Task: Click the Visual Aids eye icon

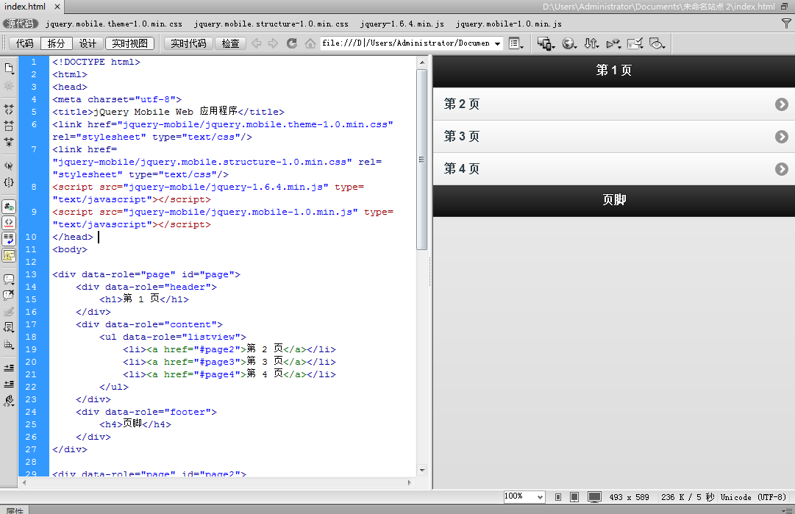Action: [x=658, y=43]
